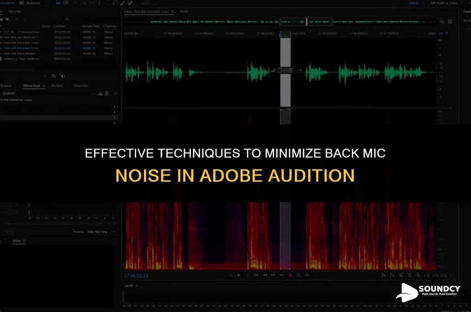Image resolution: width=471 pixels, height=312 pixels.
Task: Click the Rewind transport button
Action: click(x=264, y=275)
